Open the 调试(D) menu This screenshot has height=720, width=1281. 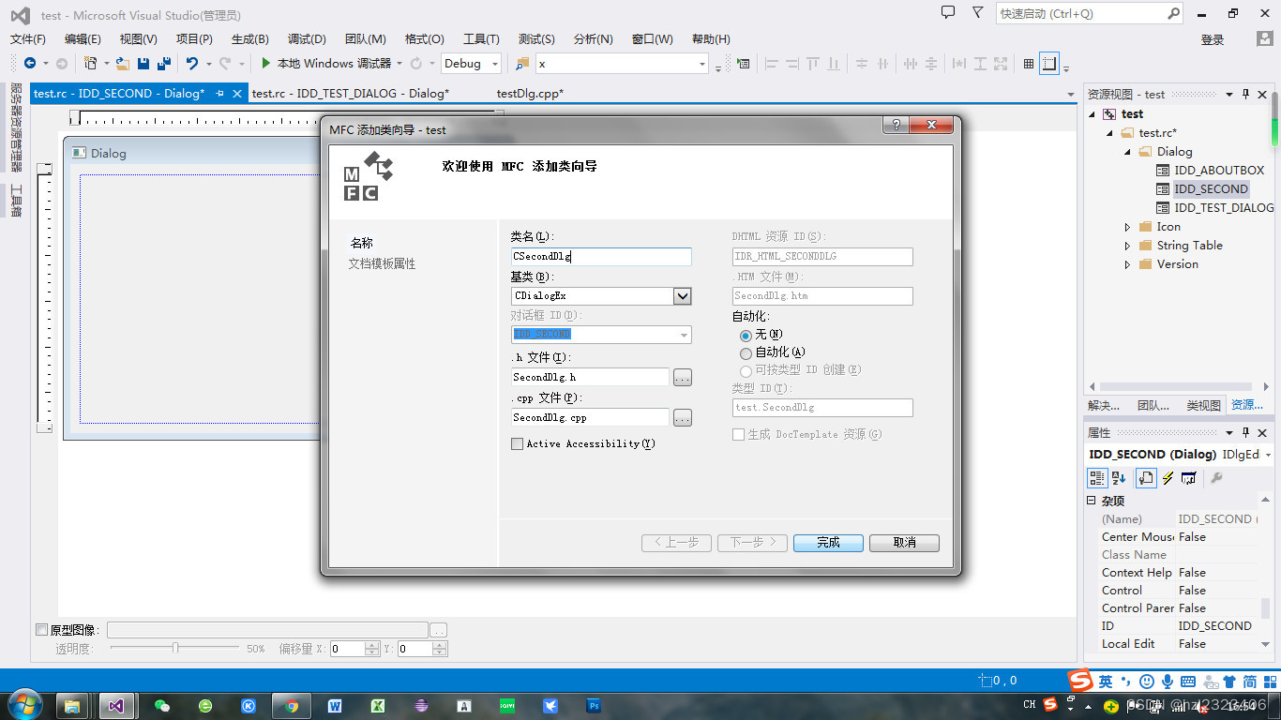tap(304, 38)
